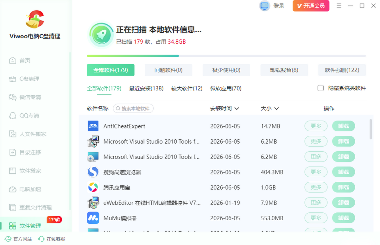Click the 404.3MB size value
The width and height of the screenshot is (380, 245).
[x=272, y=172]
